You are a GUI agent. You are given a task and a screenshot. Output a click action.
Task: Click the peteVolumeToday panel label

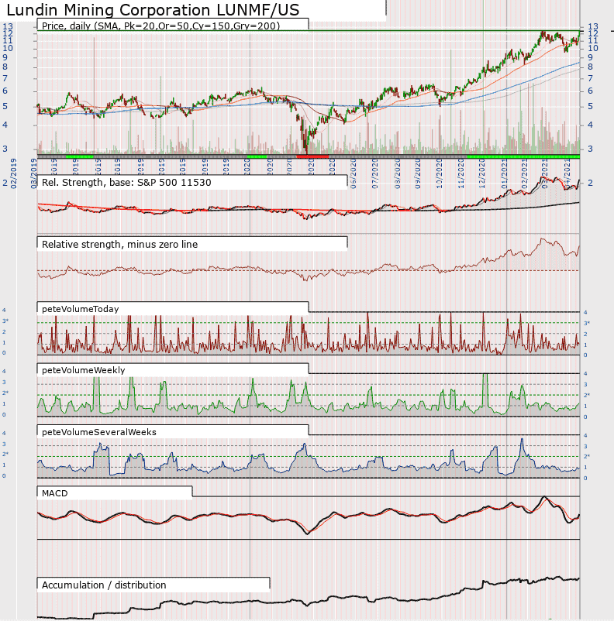80,309
